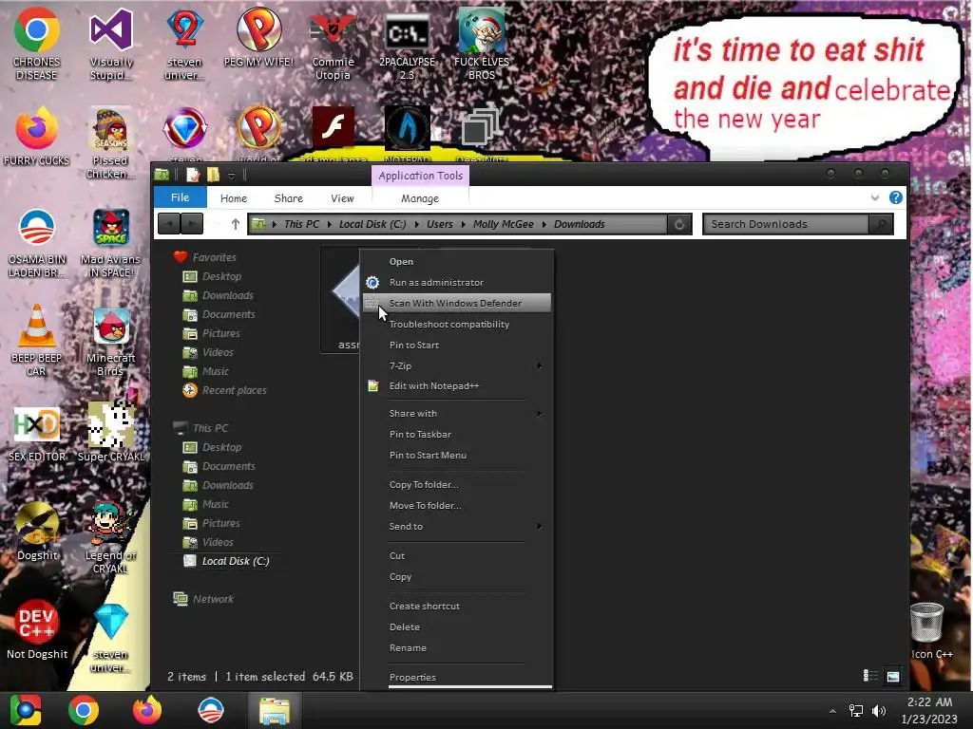Choose Troubleshoot compatibility
This screenshot has height=729, width=973.
pyautogui.click(x=456, y=325)
